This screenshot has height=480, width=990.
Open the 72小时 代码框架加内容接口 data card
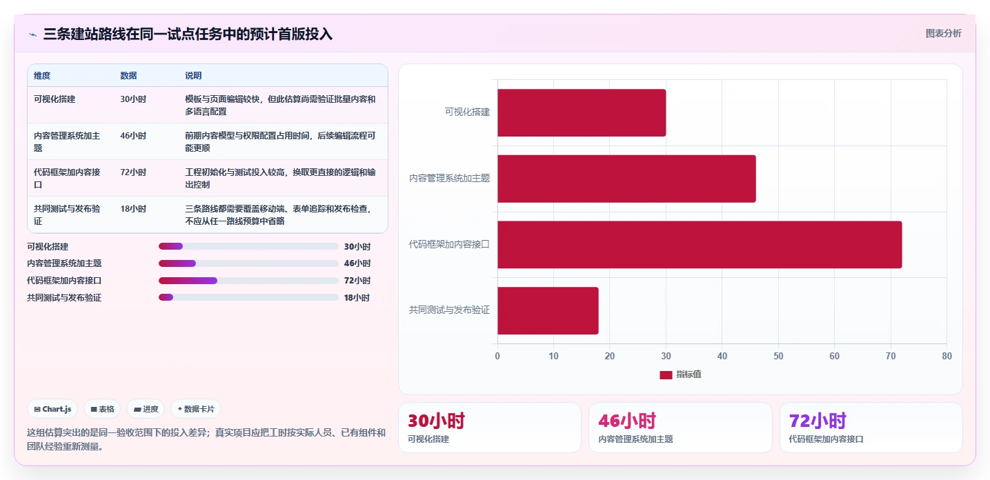[871, 428]
